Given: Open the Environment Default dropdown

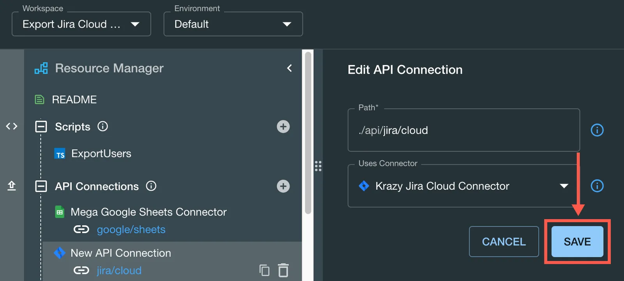Looking at the screenshot, I should tap(233, 24).
